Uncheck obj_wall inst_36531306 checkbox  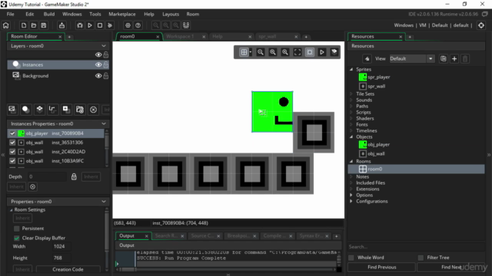(x=12, y=143)
